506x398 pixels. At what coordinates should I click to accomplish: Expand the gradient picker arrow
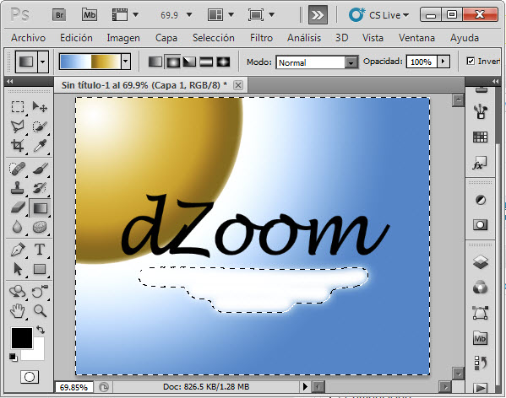click(126, 62)
